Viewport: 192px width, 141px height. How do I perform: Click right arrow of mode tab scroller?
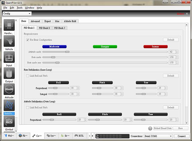[x=92, y=136]
